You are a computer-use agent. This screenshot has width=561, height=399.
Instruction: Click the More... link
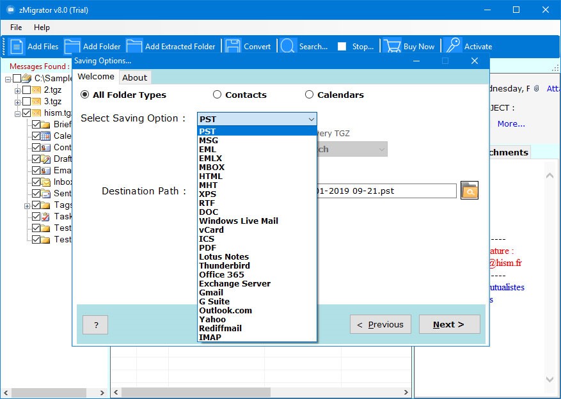[x=511, y=123]
